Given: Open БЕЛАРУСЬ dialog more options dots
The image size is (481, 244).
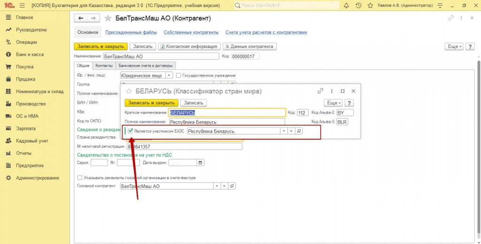Looking at the screenshot, I should pos(332,91).
